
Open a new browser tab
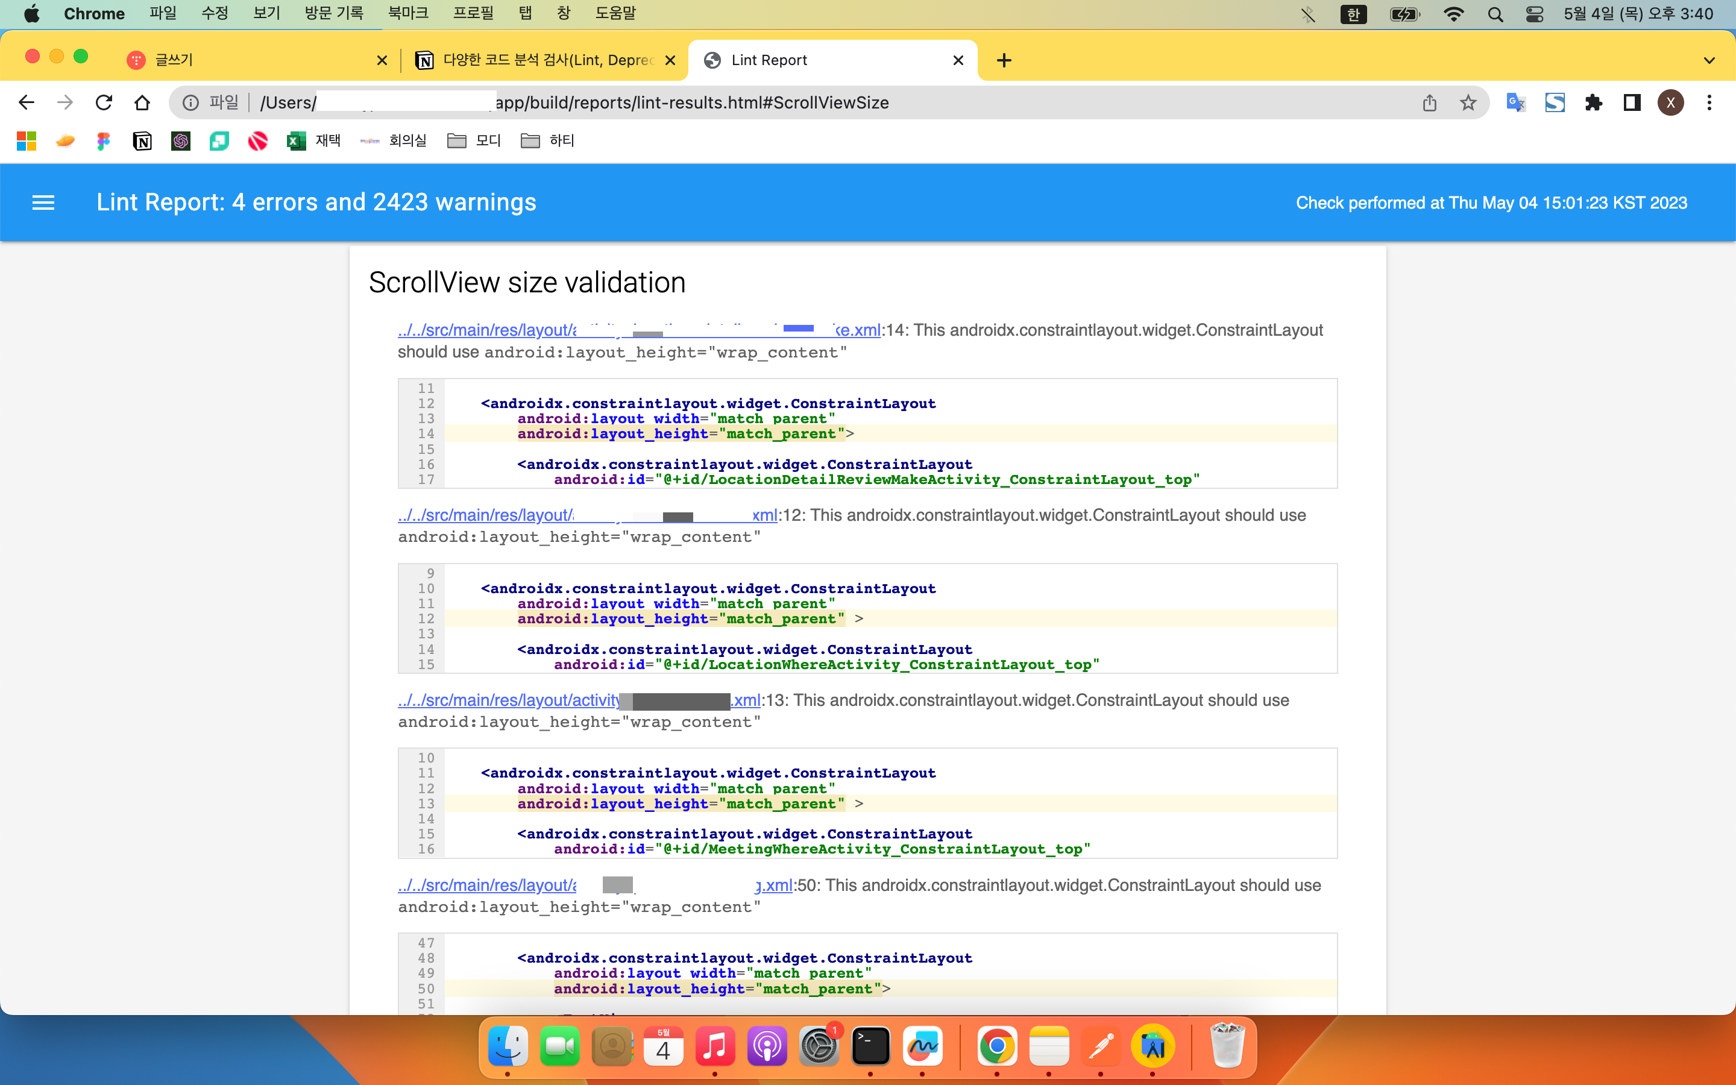pos(1004,60)
